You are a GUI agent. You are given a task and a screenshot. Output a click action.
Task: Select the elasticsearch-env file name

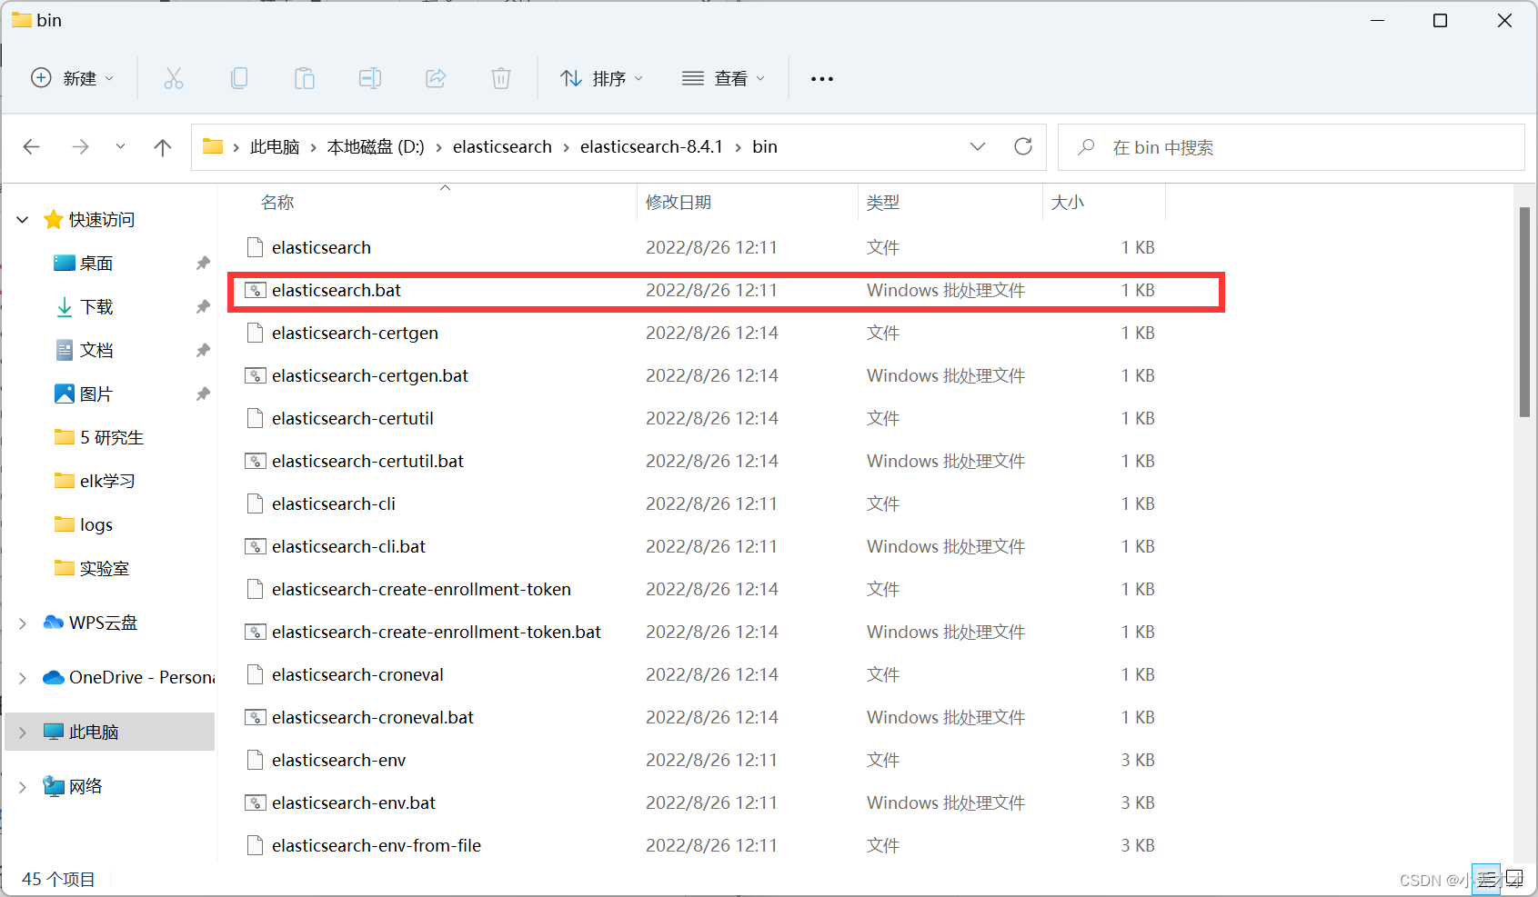pyautogui.click(x=338, y=760)
